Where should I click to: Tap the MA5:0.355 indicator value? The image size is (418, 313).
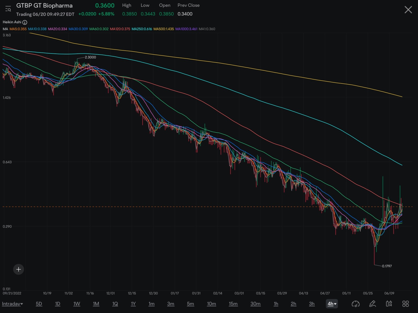click(x=18, y=29)
